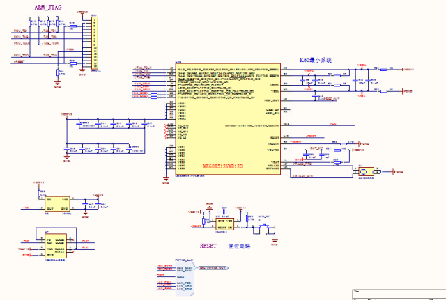Select the resistor connecting to AGND

[384, 91]
